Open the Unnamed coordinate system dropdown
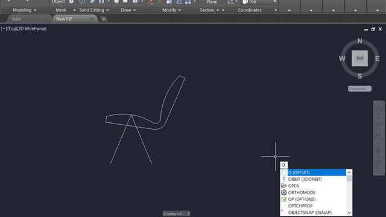The width and height of the screenshot is (386, 217). [359, 89]
